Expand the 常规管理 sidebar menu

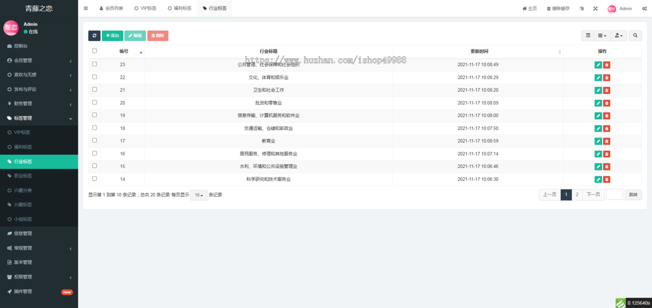(x=39, y=248)
